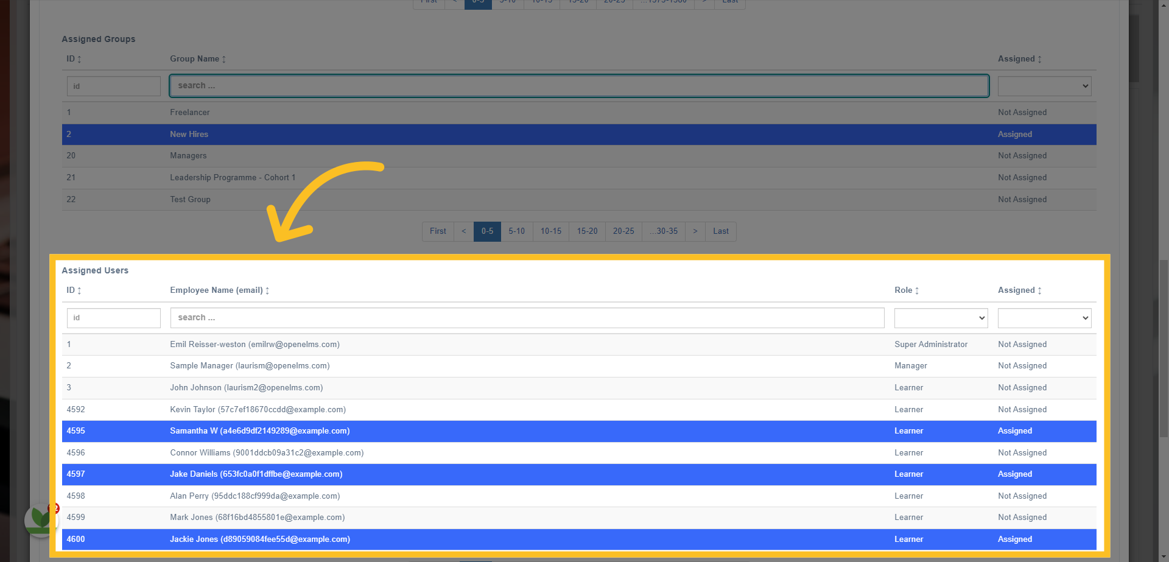
Task: Sort users by Employee Name (email)
Action: click(220, 290)
